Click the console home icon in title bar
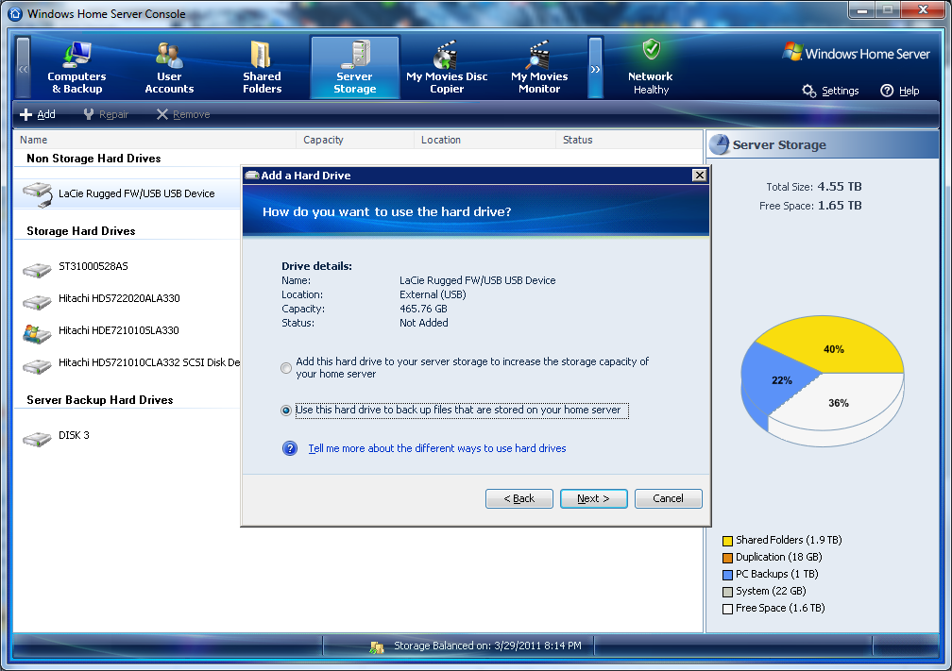 15,13
